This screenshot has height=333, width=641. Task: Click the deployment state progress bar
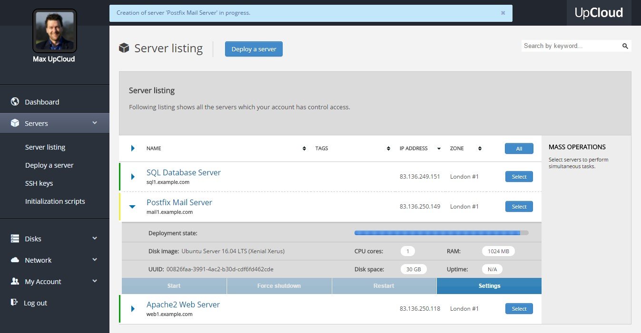(441, 233)
